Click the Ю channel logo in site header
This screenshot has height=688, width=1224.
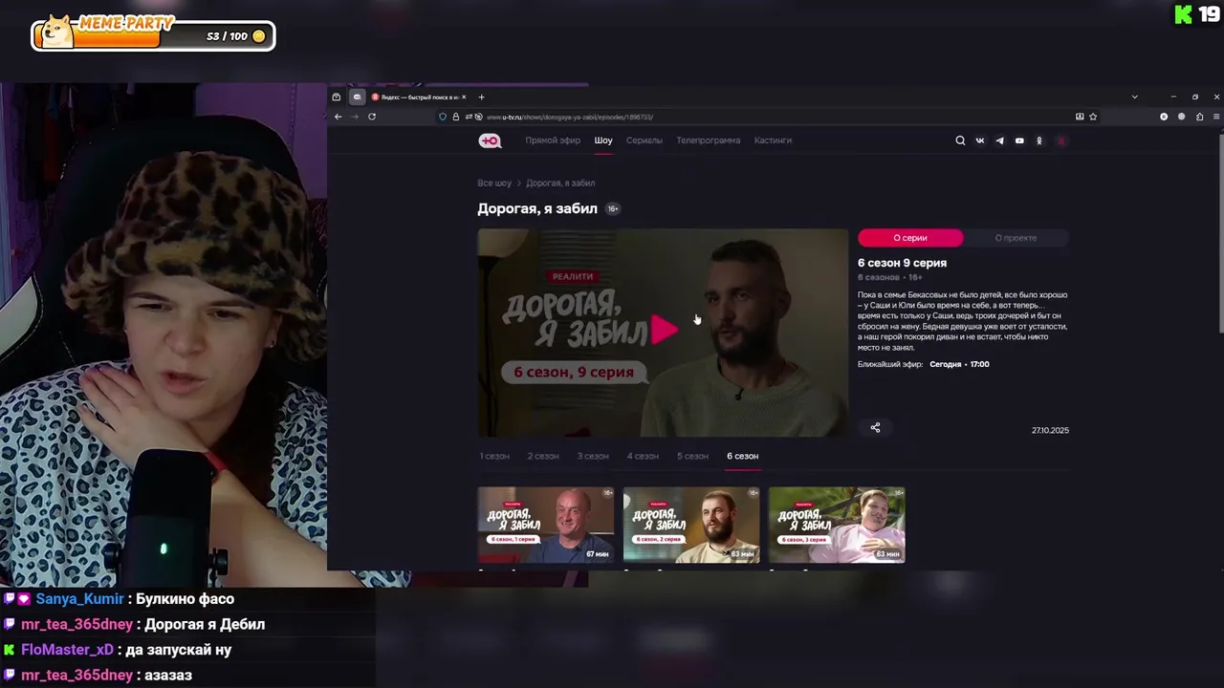[x=490, y=140]
